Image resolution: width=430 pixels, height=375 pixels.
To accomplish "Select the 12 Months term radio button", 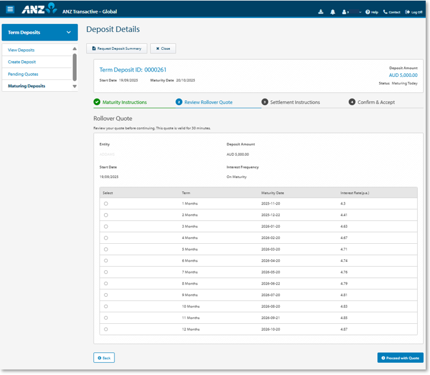I will click(x=106, y=329).
